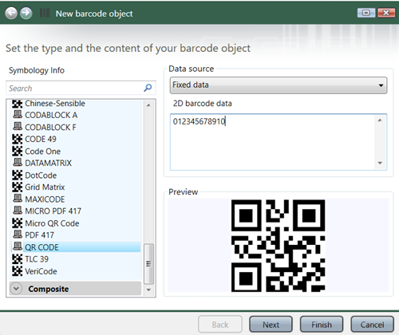399x335 pixels.
Task: Click the DotCode matrix icon
Action: click(x=18, y=175)
